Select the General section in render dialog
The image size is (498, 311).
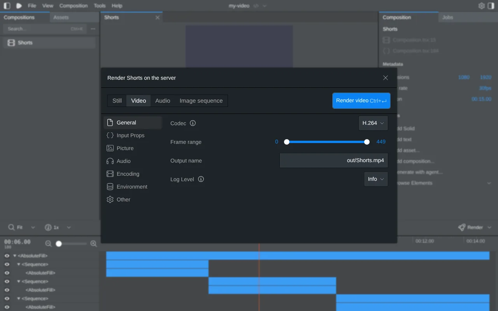132,122
